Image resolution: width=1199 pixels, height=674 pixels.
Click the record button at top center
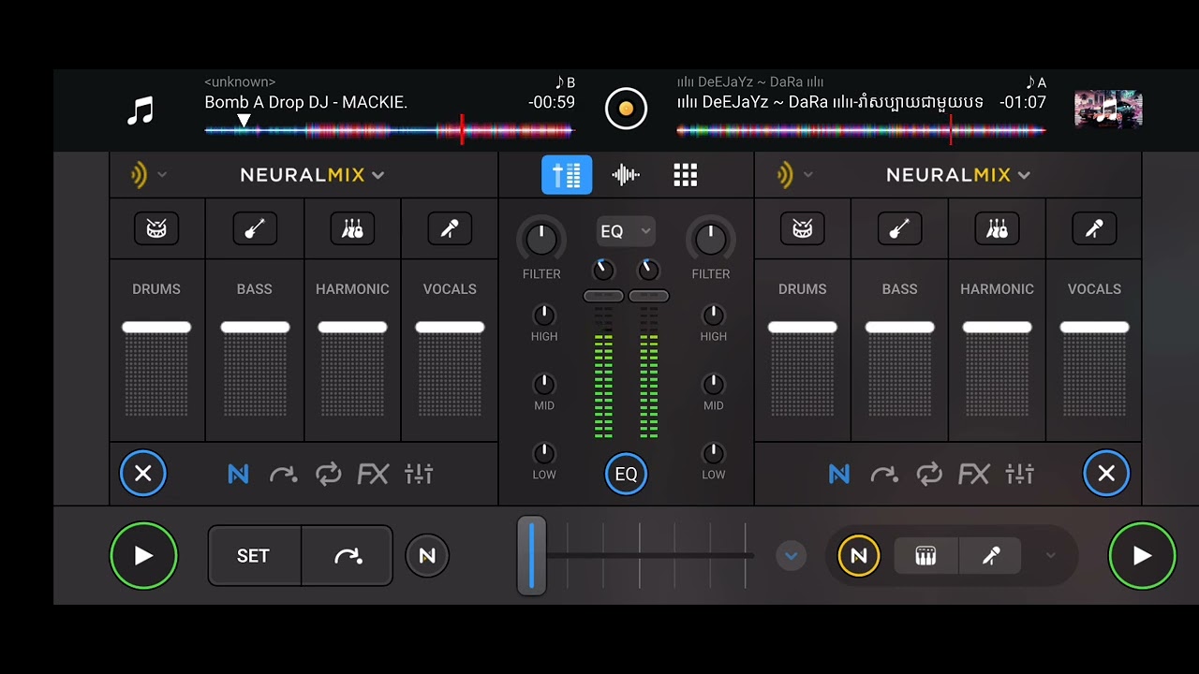point(626,109)
